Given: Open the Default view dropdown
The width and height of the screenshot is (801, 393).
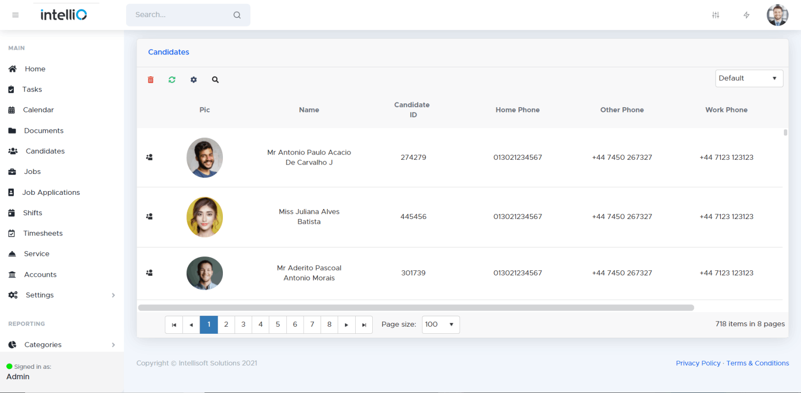Looking at the screenshot, I should coord(749,78).
